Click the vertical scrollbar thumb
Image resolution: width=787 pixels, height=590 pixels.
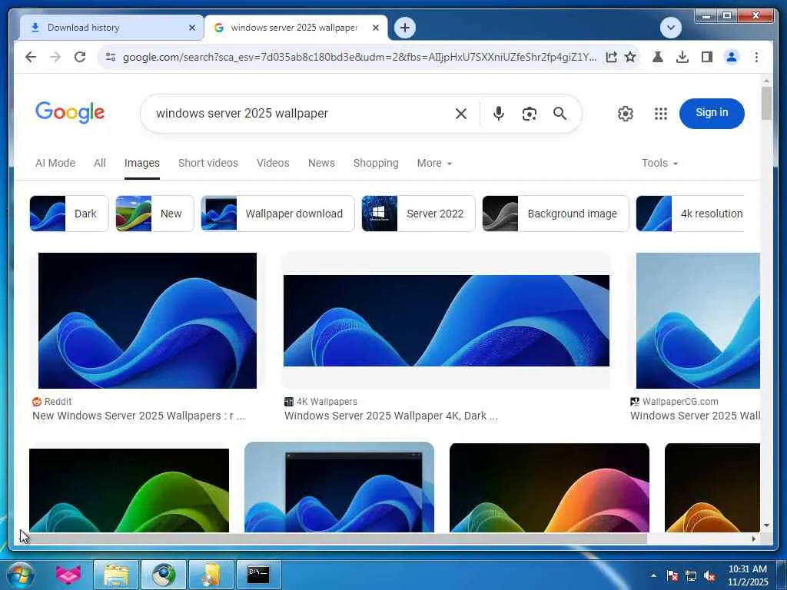point(766,104)
